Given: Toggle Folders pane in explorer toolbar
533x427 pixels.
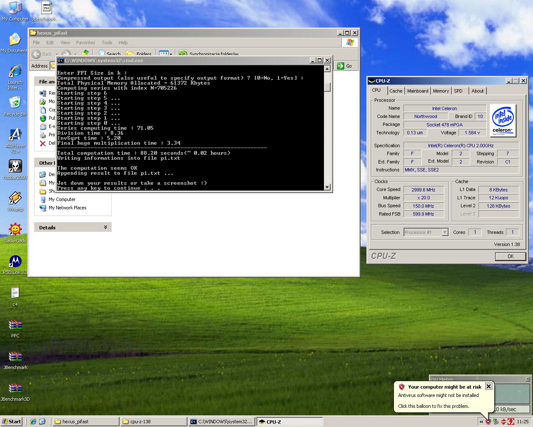Looking at the screenshot, I should tap(139, 54).
